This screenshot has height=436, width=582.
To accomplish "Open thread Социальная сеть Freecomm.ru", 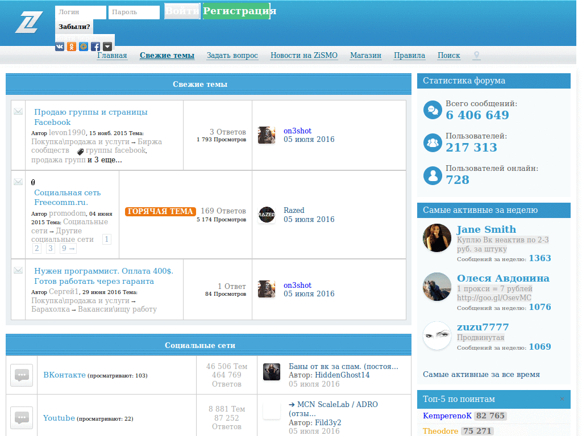I will (x=67, y=197).
